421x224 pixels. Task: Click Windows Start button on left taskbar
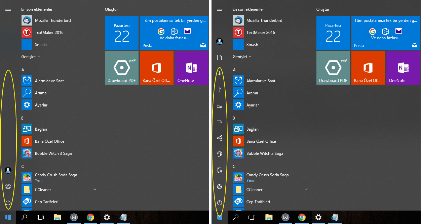(x=8, y=217)
